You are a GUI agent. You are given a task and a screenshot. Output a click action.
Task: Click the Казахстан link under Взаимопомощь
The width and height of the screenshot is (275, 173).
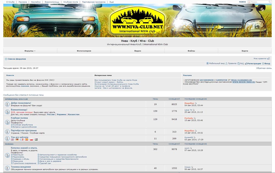[74, 114]
